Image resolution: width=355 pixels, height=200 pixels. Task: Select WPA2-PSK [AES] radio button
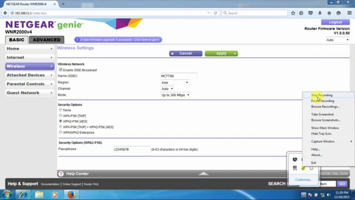60,121
